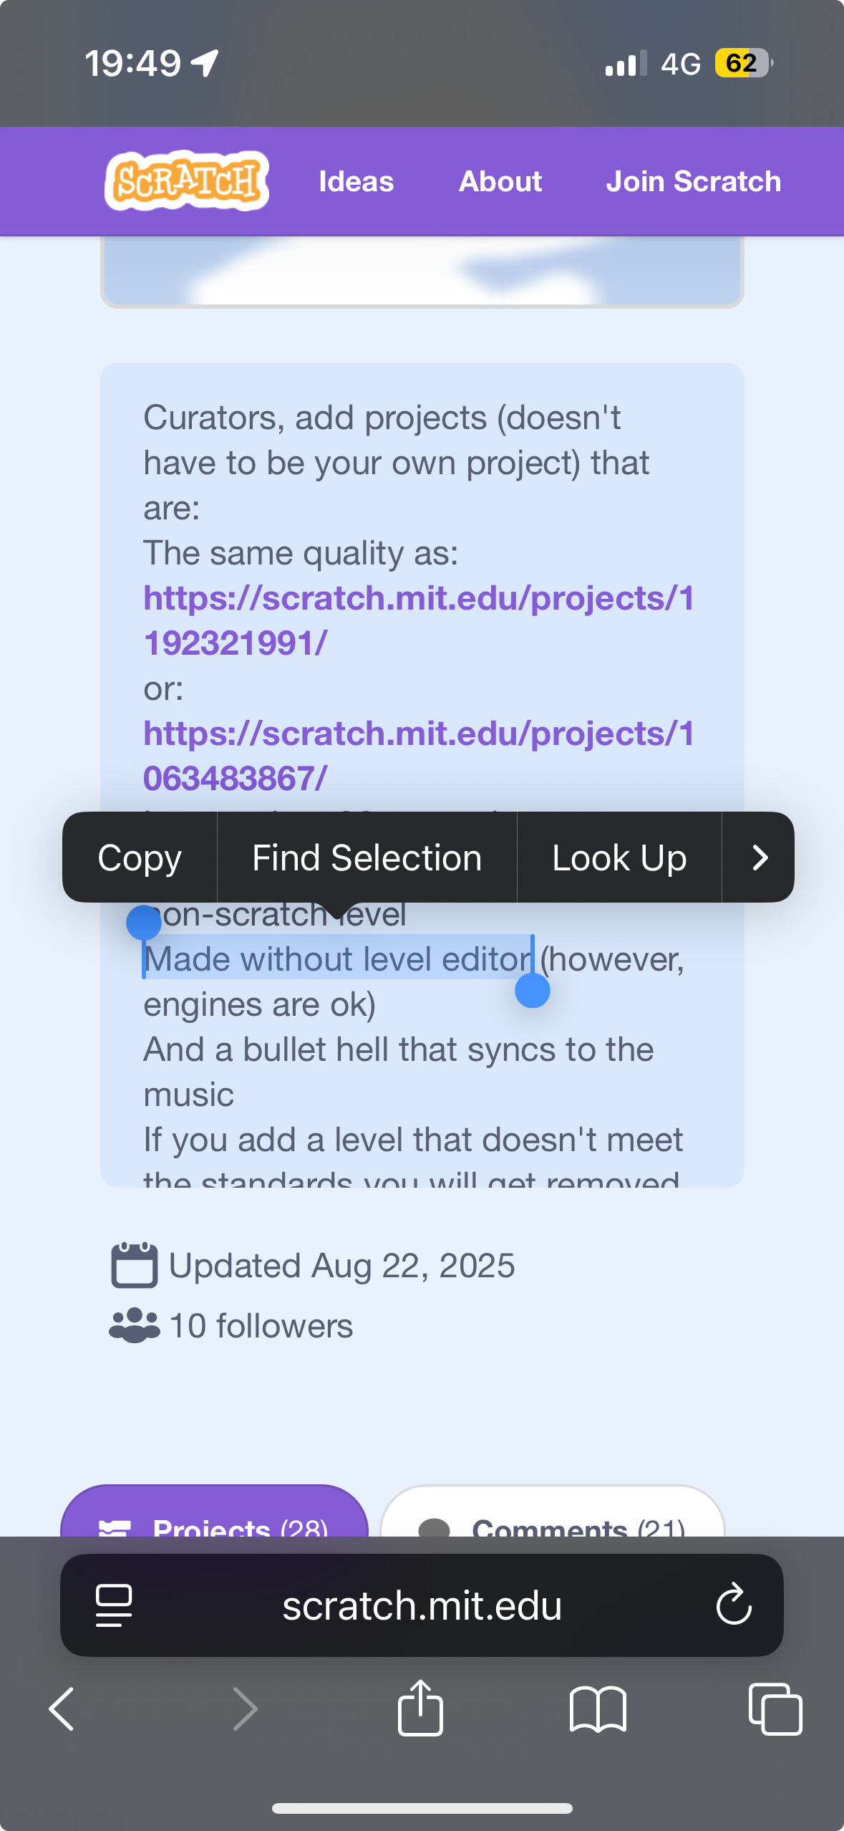Open the page reader settings icon
Image resolution: width=844 pixels, height=1831 pixels.
(114, 1605)
